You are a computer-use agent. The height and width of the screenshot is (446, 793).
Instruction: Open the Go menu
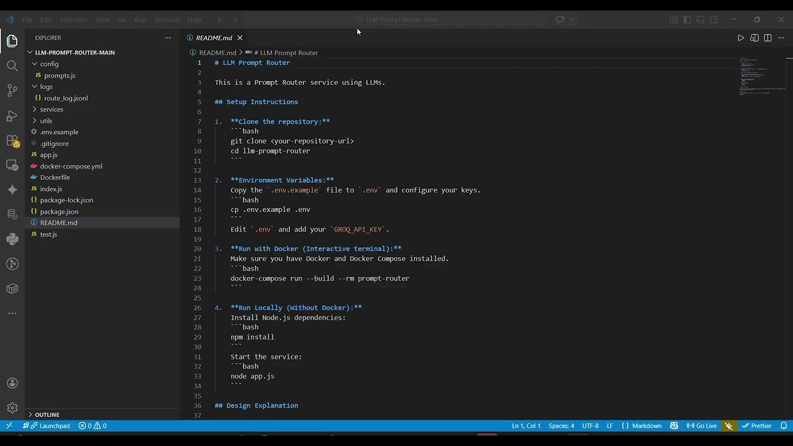[121, 20]
